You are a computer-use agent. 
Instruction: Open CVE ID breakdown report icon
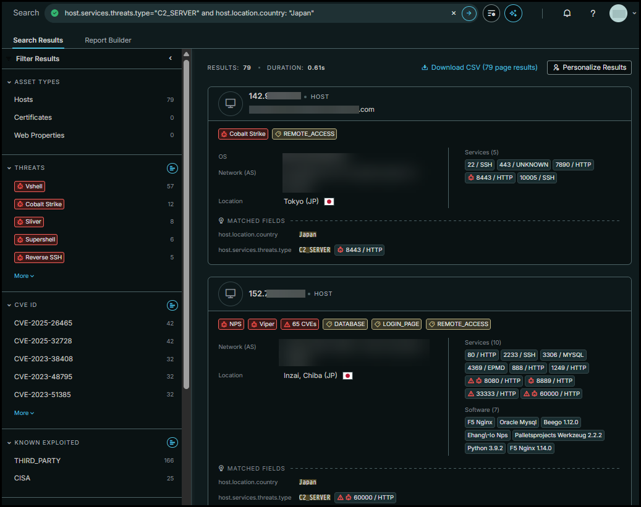click(x=172, y=305)
